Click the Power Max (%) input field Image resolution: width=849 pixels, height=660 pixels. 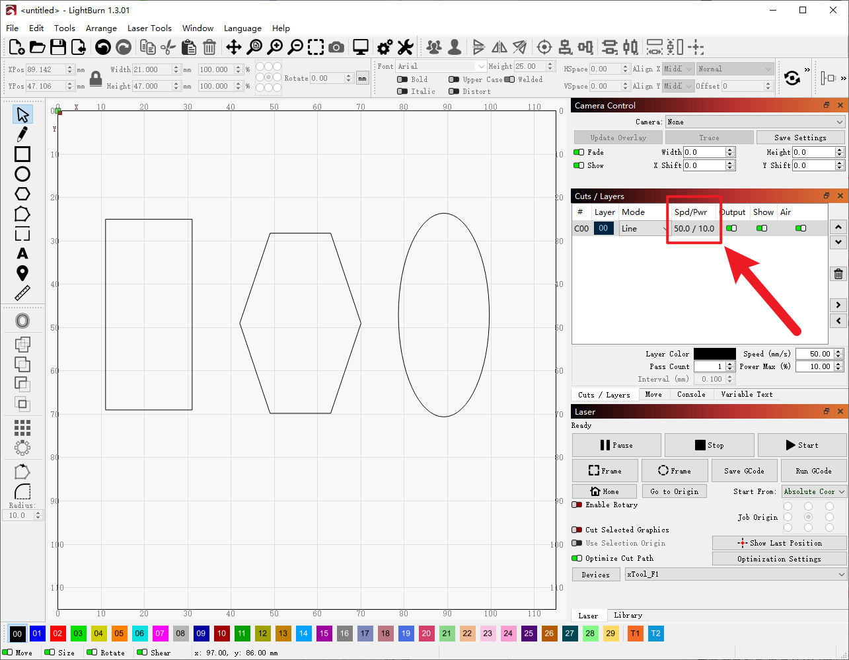click(815, 366)
